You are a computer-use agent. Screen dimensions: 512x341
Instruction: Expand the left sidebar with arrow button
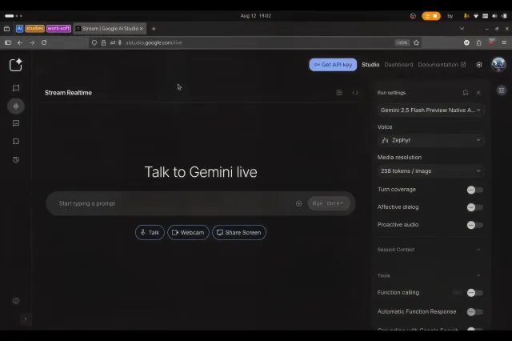pos(25,319)
